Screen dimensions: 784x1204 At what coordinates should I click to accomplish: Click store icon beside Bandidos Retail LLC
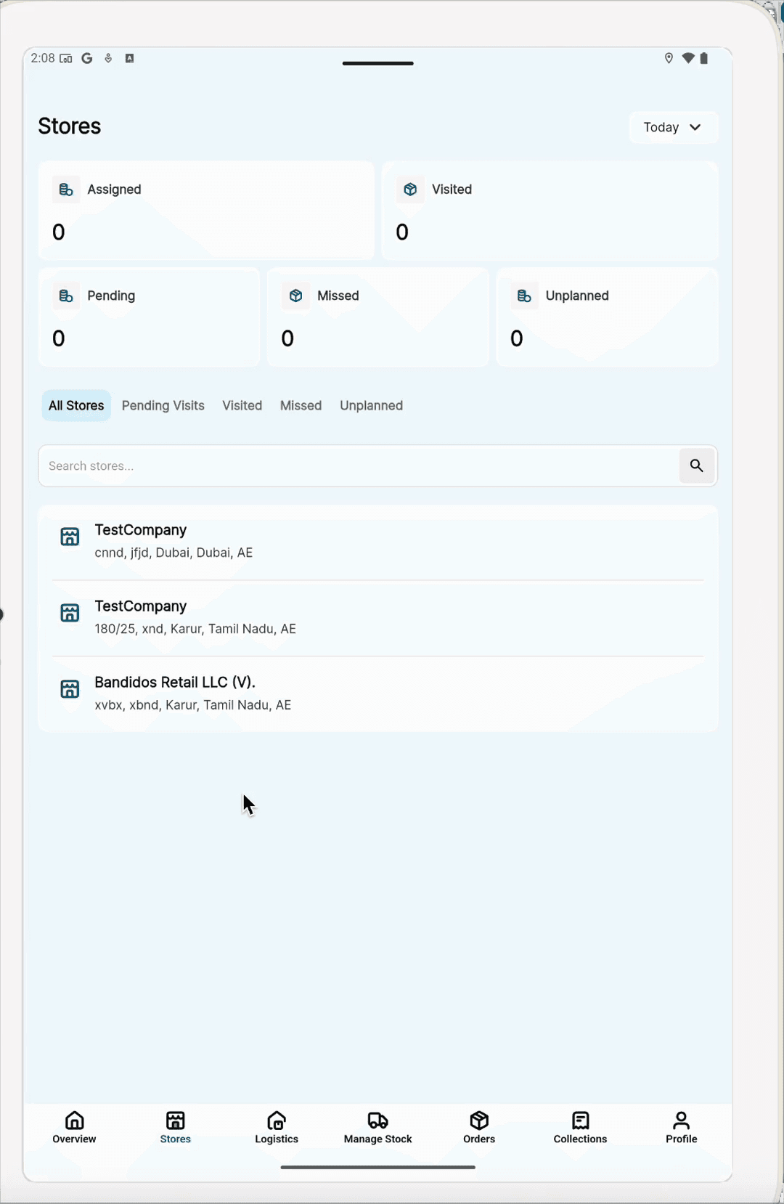tap(70, 689)
